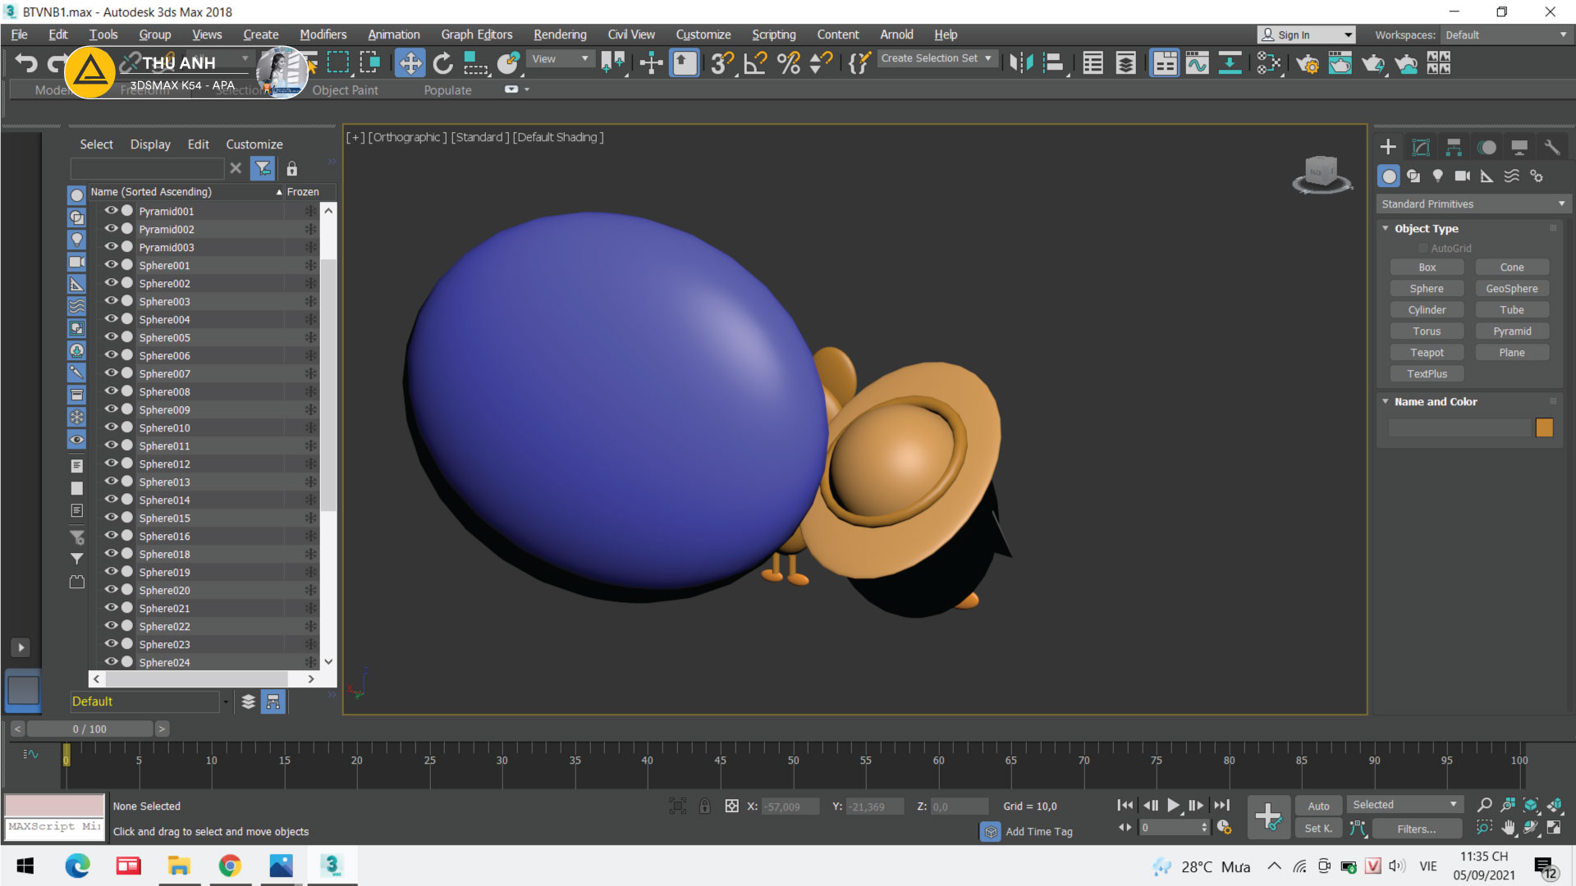Toggle the 3D Snaps icon
The width and height of the screenshot is (1576, 886).
click(x=722, y=63)
